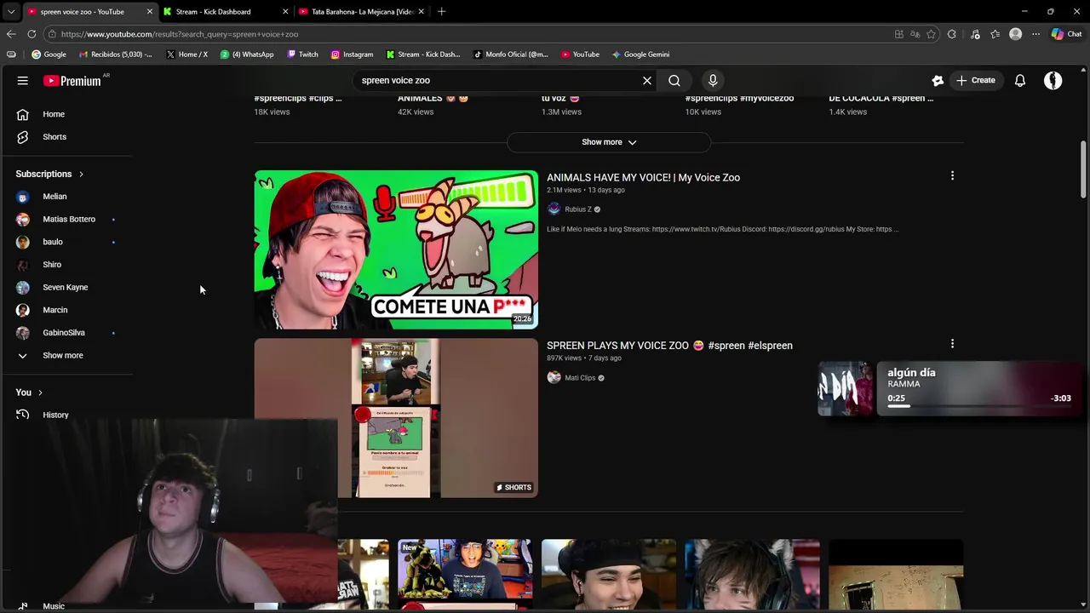Open the Google bookmark
This screenshot has width=1090, height=613.
(49, 54)
